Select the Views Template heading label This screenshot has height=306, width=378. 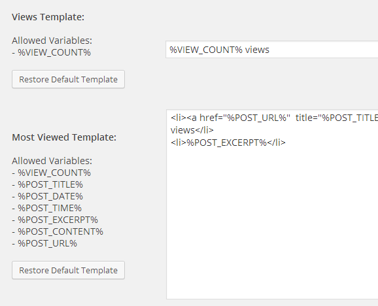click(x=48, y=17)
